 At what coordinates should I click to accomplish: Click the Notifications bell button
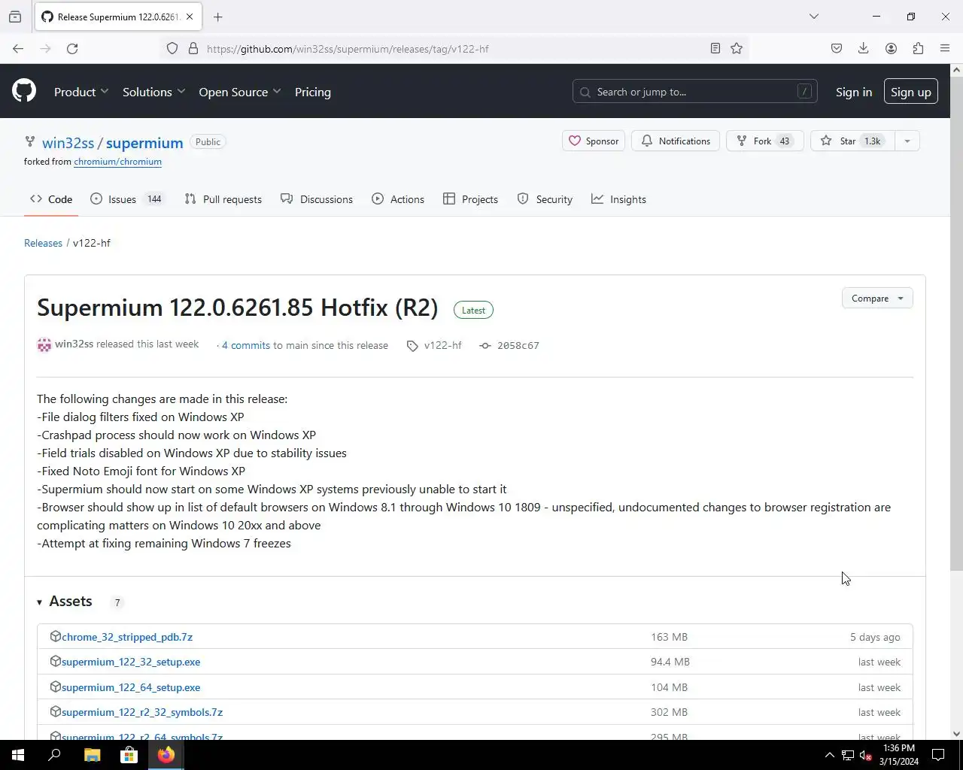pos(676,141)
